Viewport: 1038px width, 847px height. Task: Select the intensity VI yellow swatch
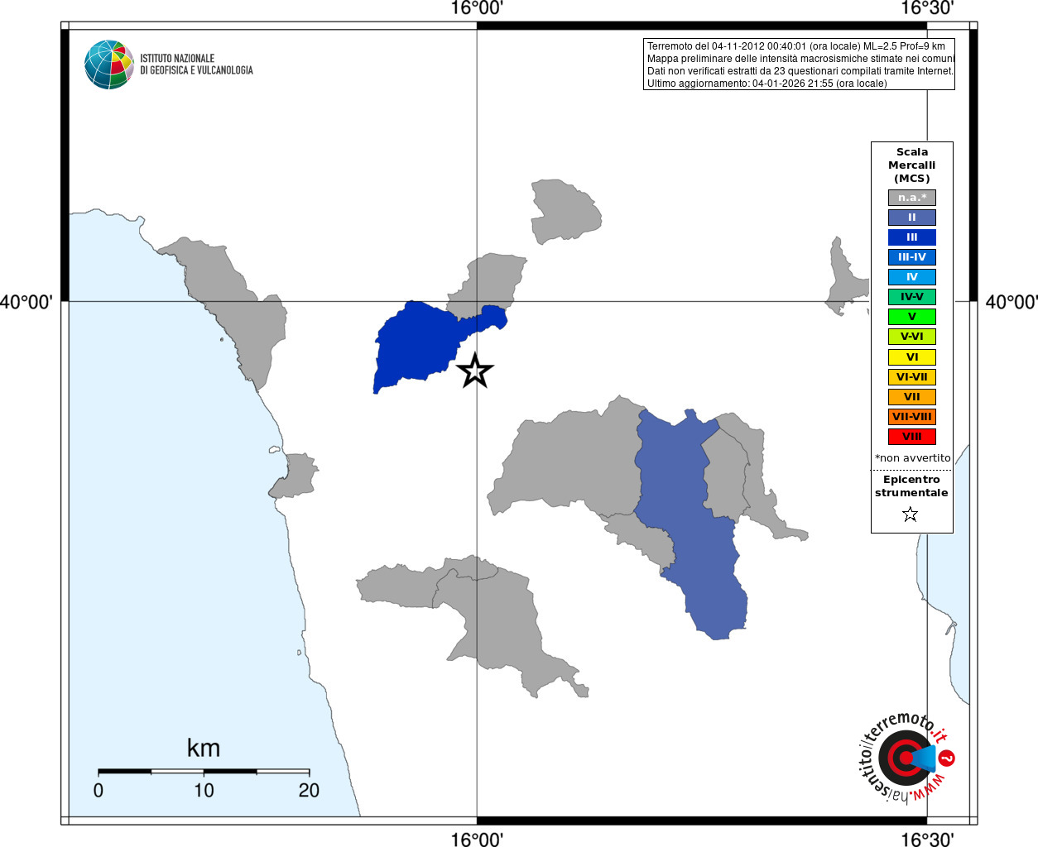click(912, 357)
